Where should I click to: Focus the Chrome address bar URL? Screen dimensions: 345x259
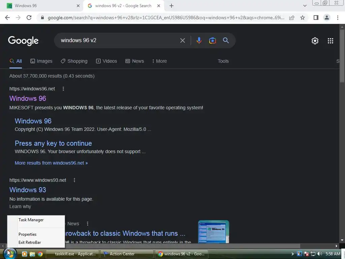(166, 18)
